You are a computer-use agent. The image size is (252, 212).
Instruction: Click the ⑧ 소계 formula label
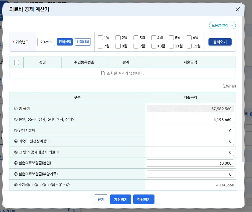(x=42, y=185)
